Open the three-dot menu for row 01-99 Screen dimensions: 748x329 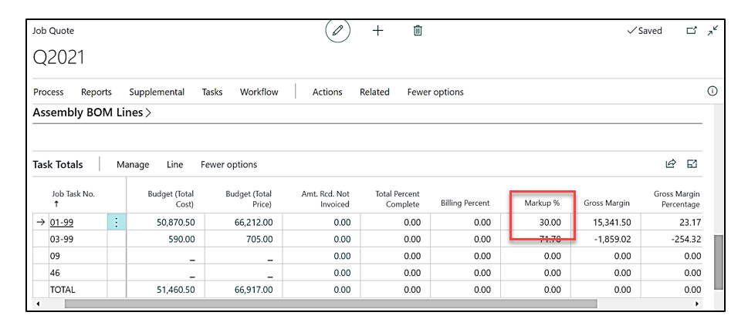point(117,222)
